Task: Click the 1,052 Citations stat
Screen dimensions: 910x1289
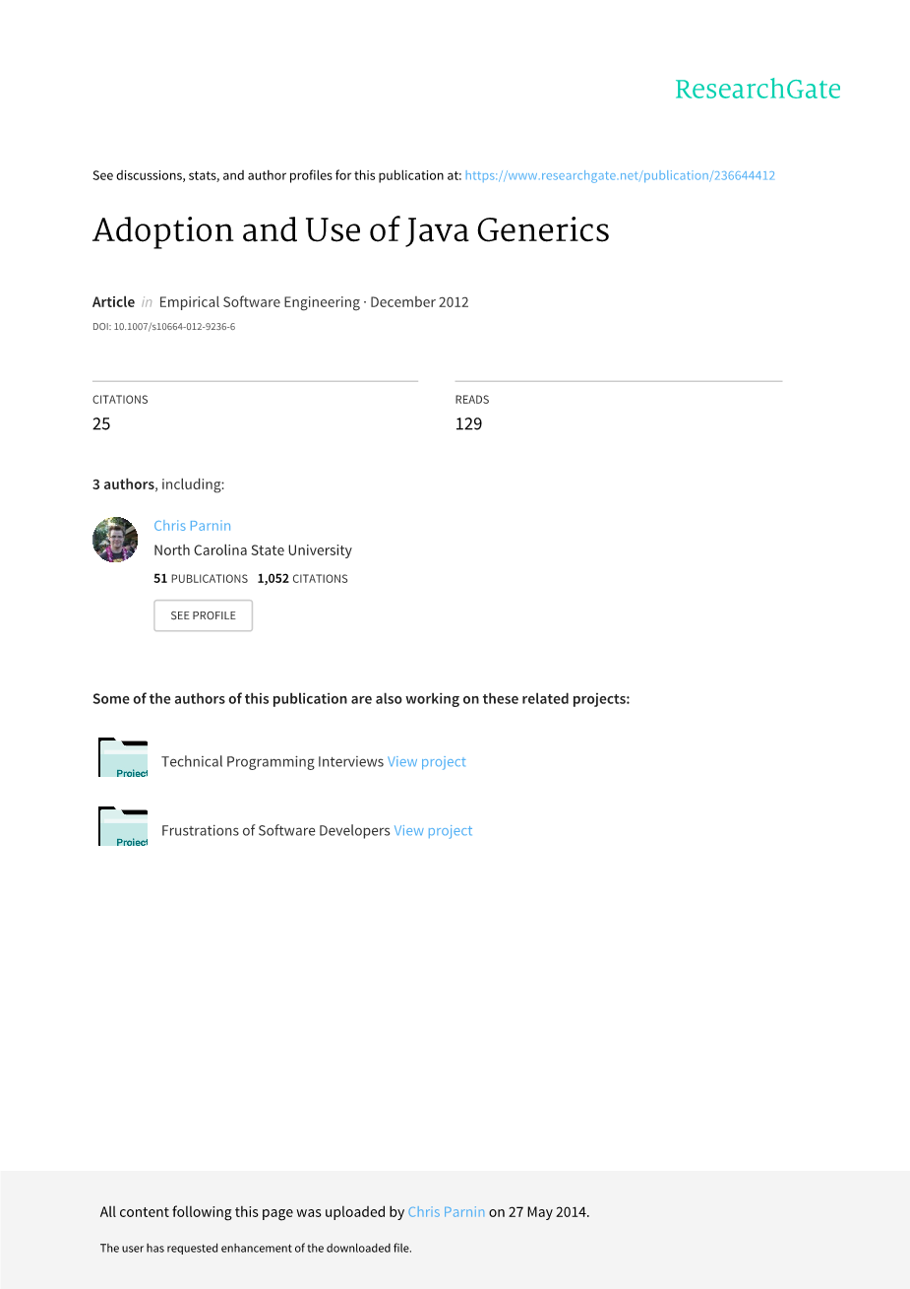Action: [302, 579]
